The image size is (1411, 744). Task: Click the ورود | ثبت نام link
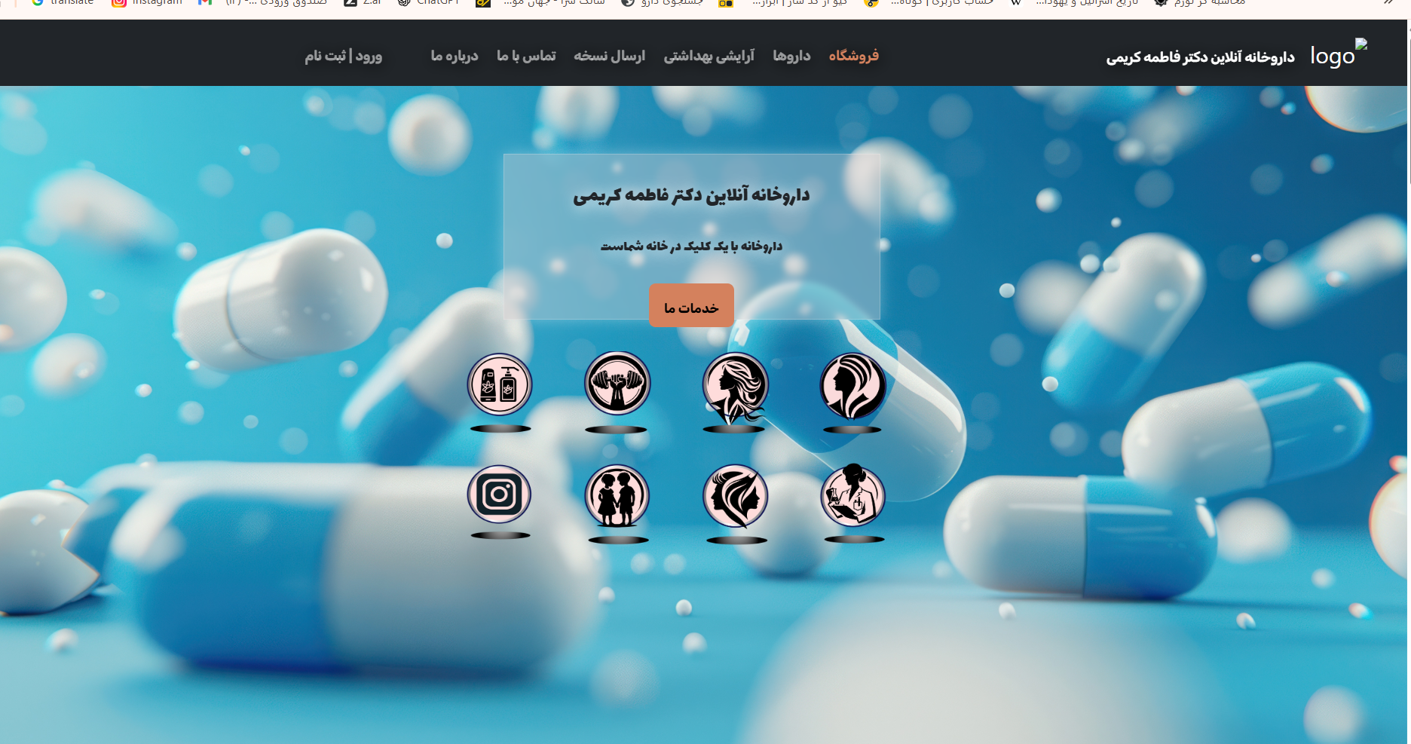[343, 56]
